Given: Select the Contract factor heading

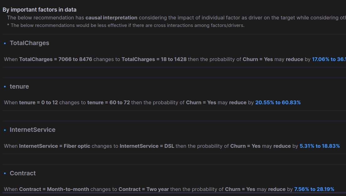Looking at the screenshot, I should (x=23, y=173).
